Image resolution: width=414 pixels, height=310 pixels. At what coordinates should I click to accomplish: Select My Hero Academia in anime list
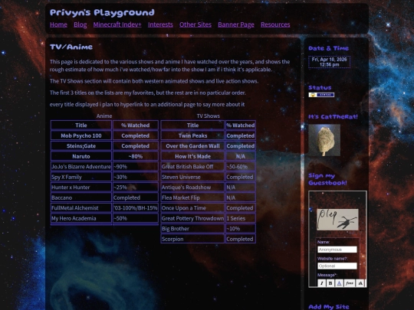pyautogui.click(x=81, y=218)
